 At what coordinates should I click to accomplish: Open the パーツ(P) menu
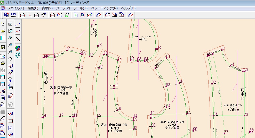63,8
